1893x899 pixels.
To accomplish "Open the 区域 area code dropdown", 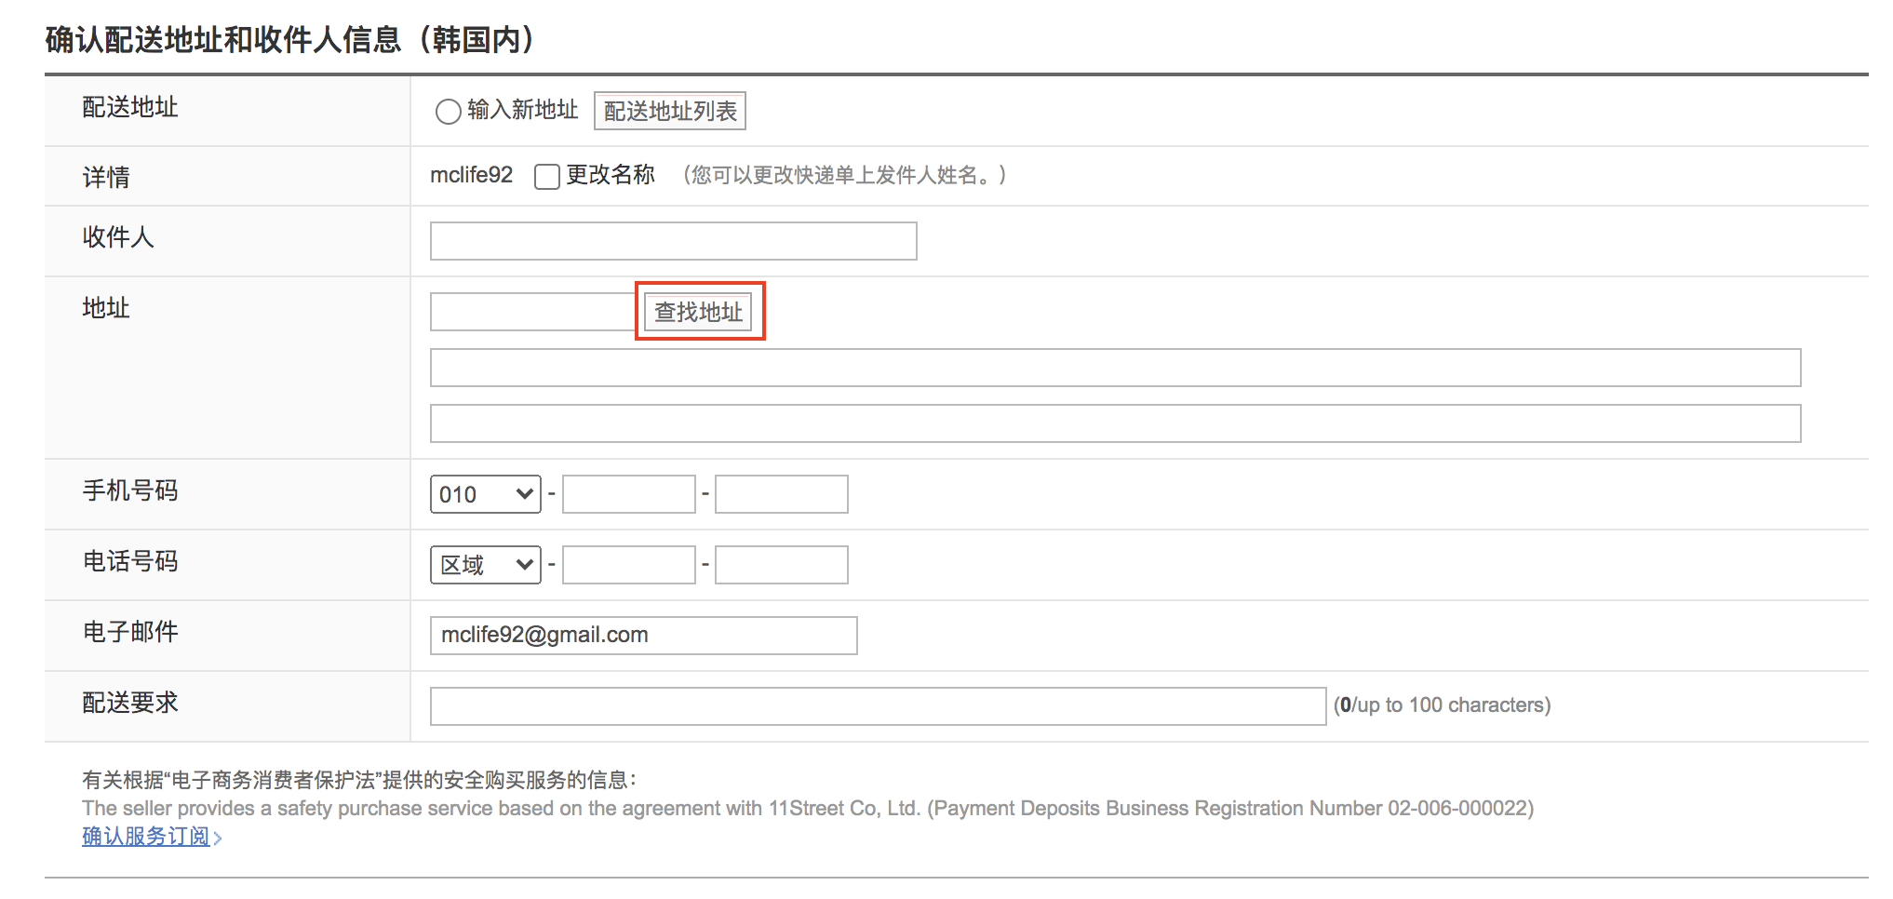I will (485, 565).
